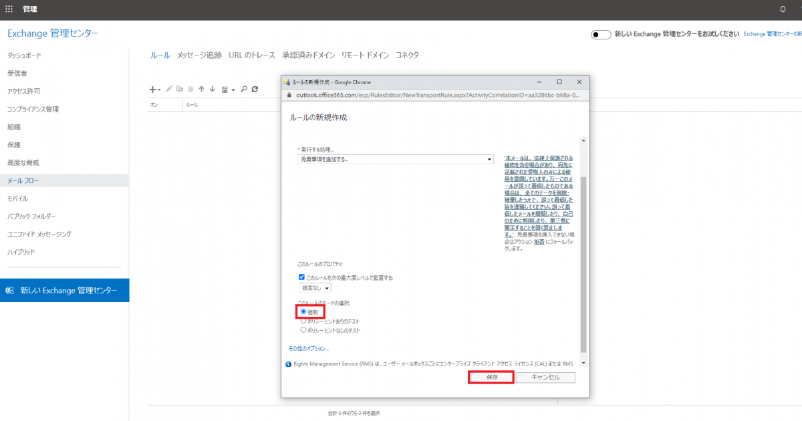
Task: Select the 強制 radio button
Action: pos(303,311)
